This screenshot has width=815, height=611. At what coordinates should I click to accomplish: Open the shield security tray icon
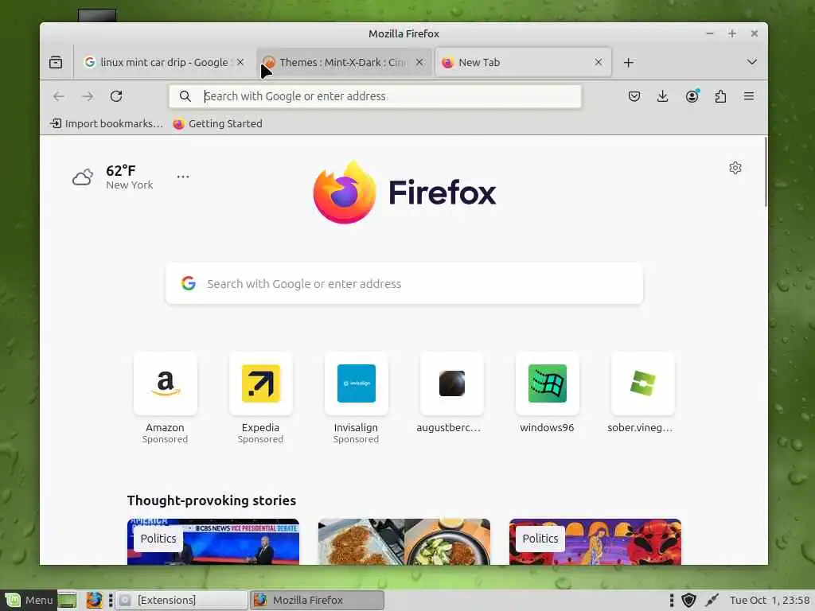click(688, 600)
